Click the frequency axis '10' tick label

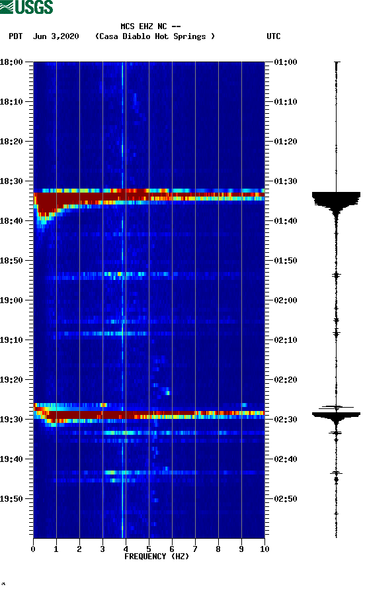coord(264,549)
